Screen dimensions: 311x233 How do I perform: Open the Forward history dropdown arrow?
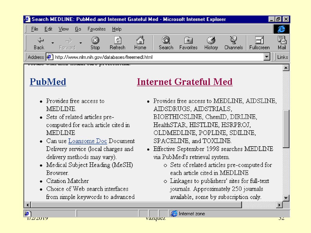[x=80, y=43]
